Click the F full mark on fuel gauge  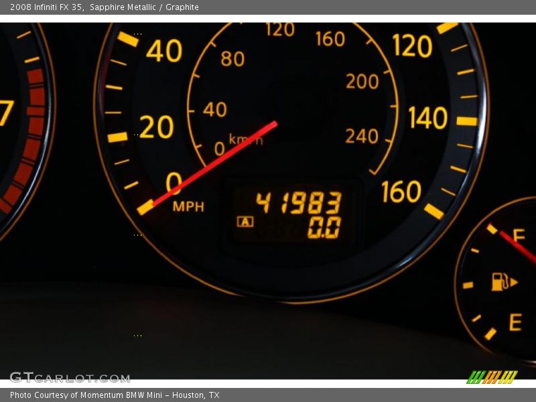coord(519,236)
